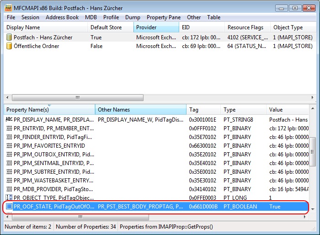This screenshot has height=235, width=320.
Task: Click the cb: 172 lpb EID cell in store list
Action: [x=201, y=37]
